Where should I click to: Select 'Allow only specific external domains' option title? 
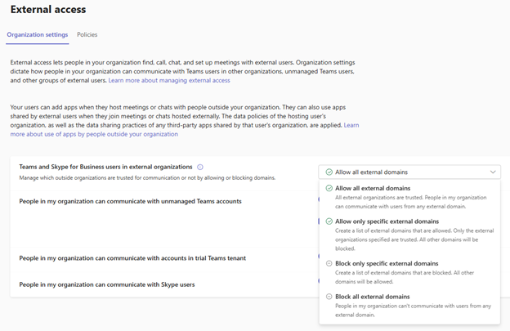coord(387,221)
